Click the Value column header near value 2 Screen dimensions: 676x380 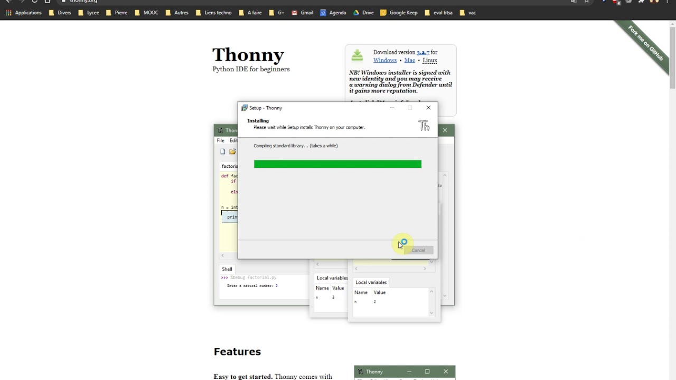(380, 292)
